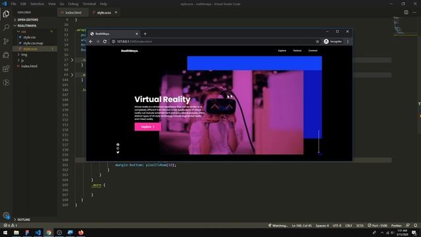Click the RealitiMaya logo on the webpage

(x=130, y=51)
